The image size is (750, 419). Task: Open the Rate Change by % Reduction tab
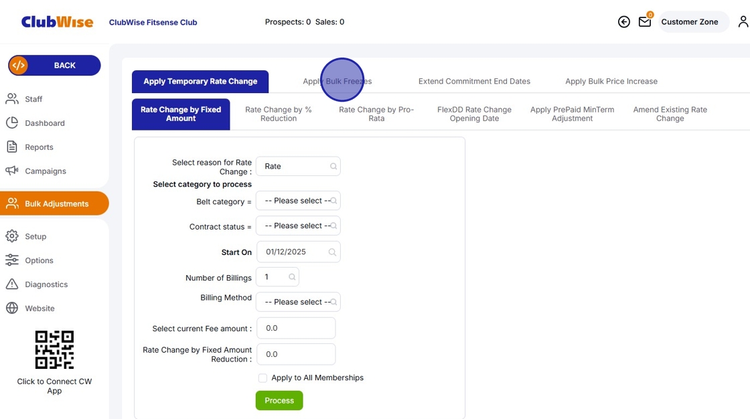pyautogui.click(x=279, y=114)
